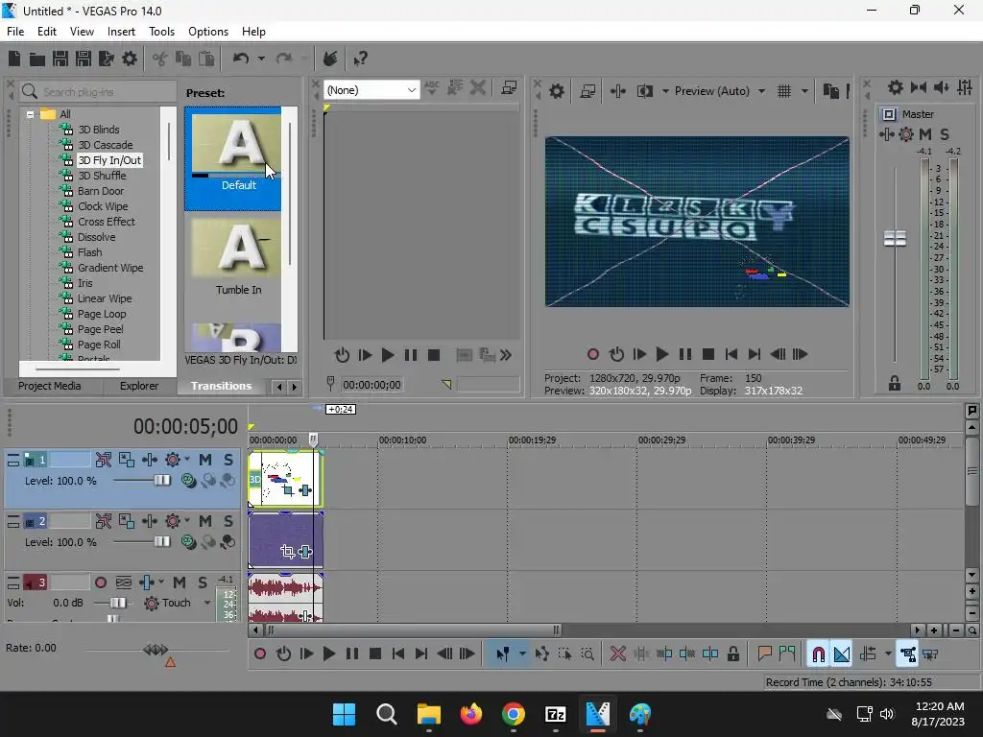The image size is (983, 737).
Task: Click track 1 Track Motion icon
Action: [126, 460]
